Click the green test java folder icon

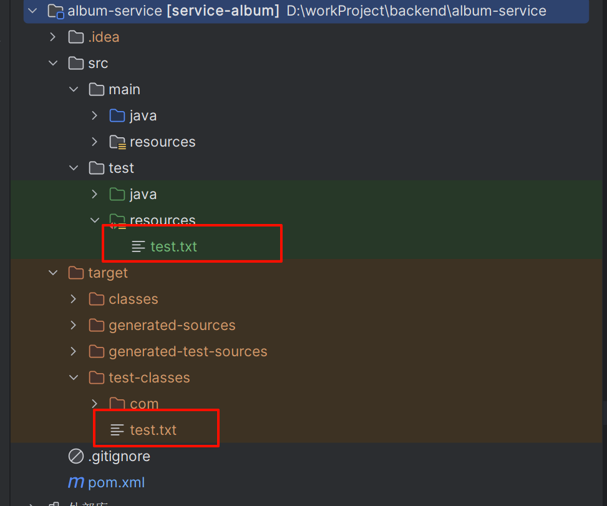tap(117, 194)
